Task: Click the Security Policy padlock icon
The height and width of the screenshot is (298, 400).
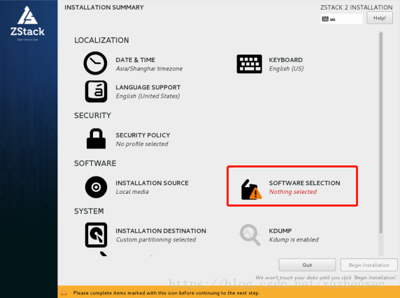Action: (x=96, y=139)
